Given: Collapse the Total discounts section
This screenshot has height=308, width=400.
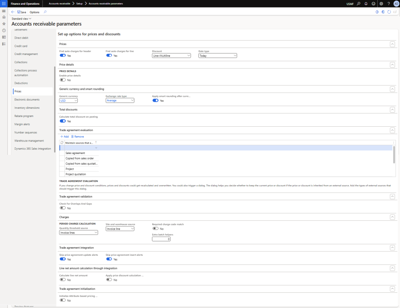Looking at the screenshot, I should (x=392, y=110).
